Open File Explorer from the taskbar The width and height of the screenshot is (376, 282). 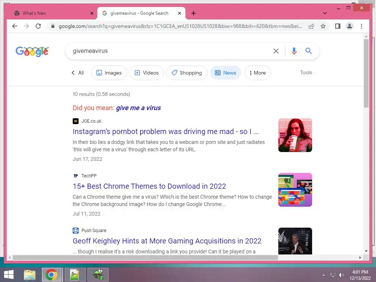pyautogui.click(x=30, y=275)
